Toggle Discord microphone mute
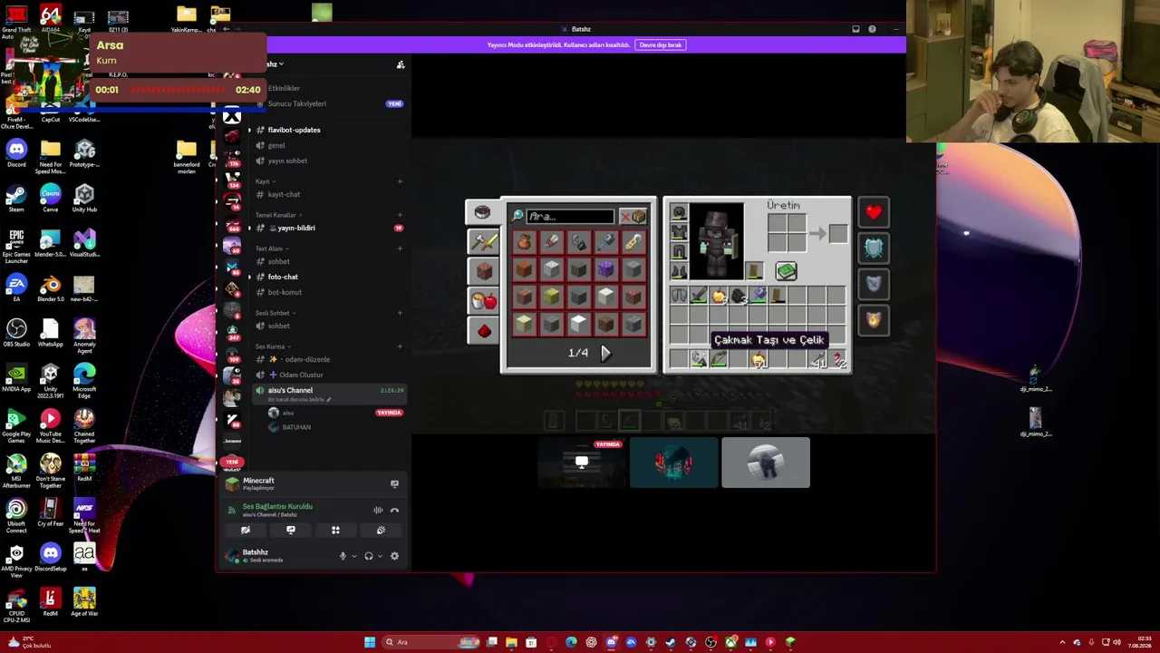 pos(343,556)
